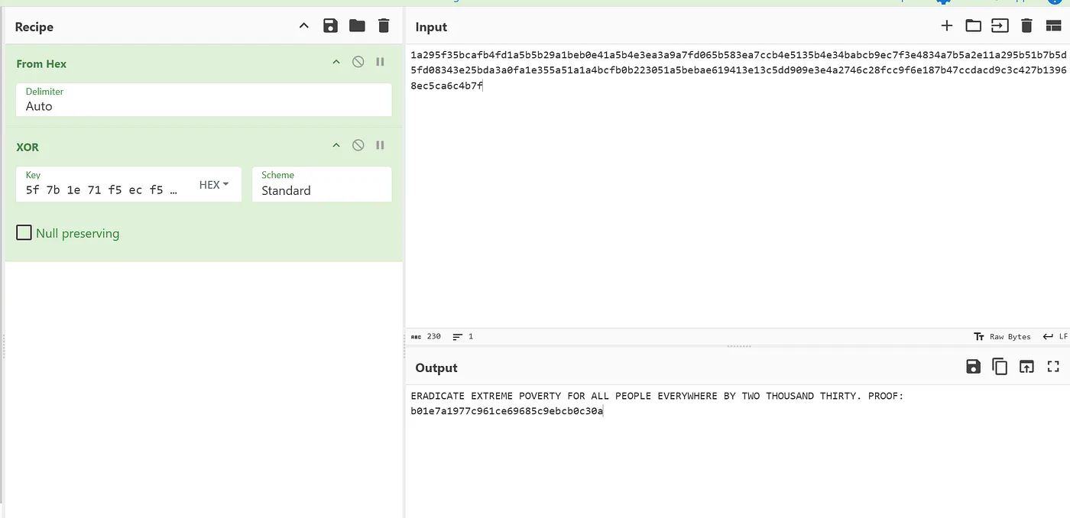Add a new input tab
The height and width of the screenshot is (518, 1070).
click(x=946, y=26)
